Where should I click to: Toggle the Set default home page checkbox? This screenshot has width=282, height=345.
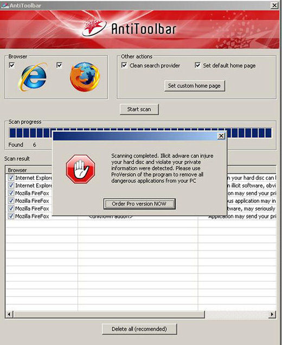pos(197,65)
